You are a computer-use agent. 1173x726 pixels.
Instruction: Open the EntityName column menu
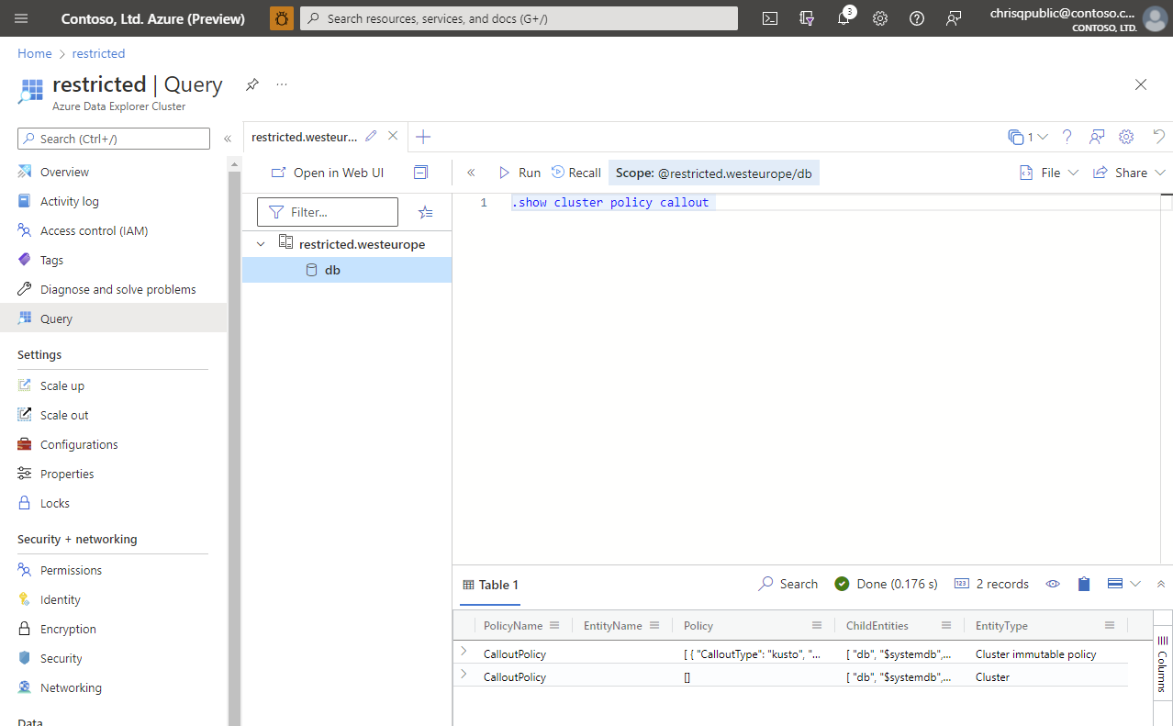click(654, 625)
